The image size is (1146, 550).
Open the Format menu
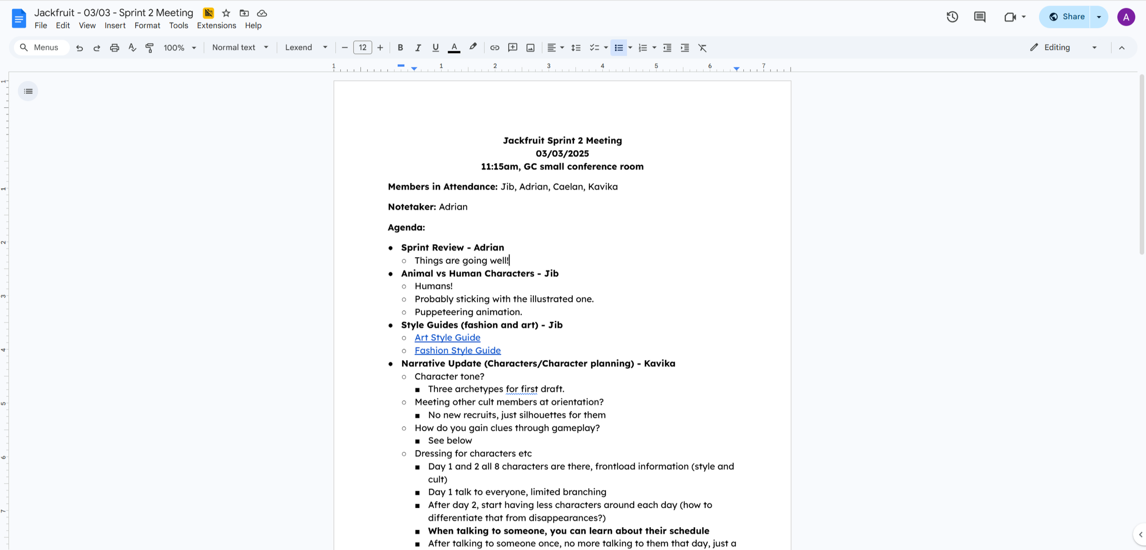(147, 25)
